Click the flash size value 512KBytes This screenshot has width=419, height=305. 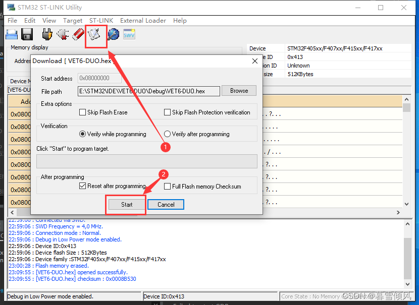(300, 74)
